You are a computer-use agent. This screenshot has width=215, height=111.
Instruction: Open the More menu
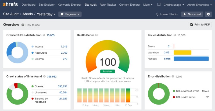148,5
